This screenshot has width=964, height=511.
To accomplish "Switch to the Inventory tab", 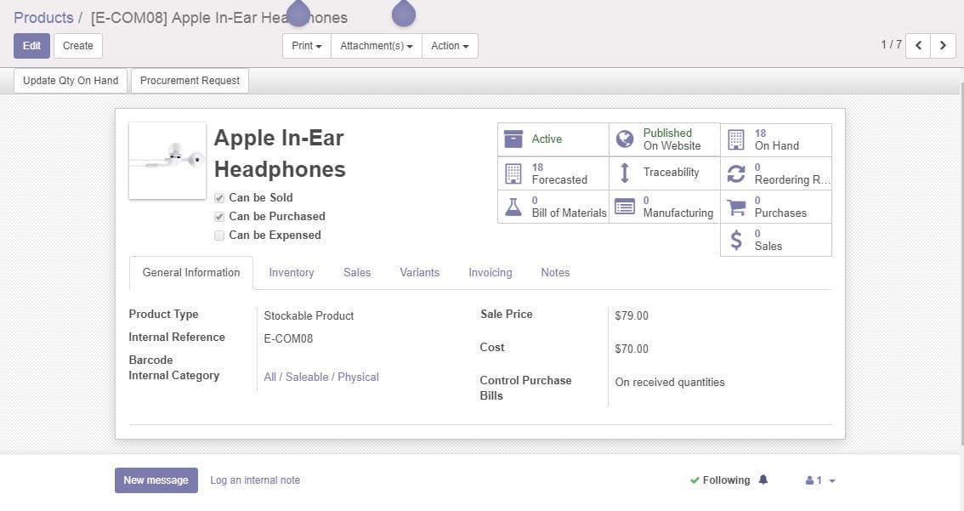I will (x=292, y=273).
